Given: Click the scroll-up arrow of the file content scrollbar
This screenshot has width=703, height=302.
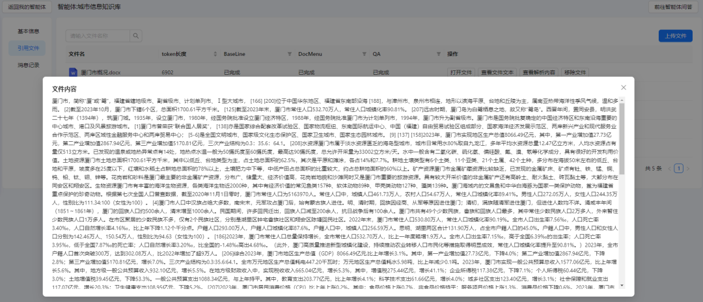Looking at the screenshot, I should [x=622, y=99].
